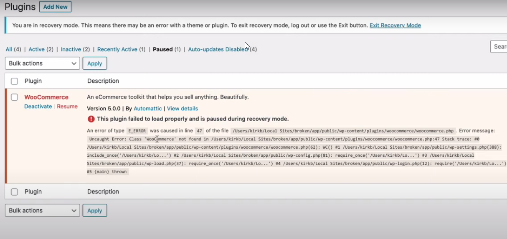Click the eCommerce toolkit description text

point(168,97)
